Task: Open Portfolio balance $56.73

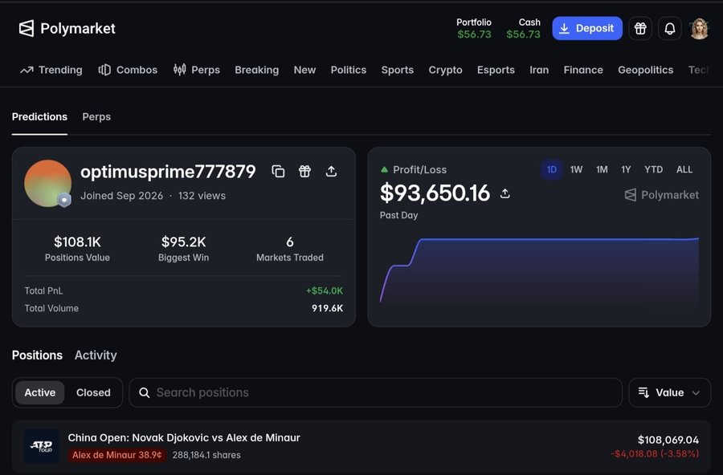Action: (x=474, y=29)
